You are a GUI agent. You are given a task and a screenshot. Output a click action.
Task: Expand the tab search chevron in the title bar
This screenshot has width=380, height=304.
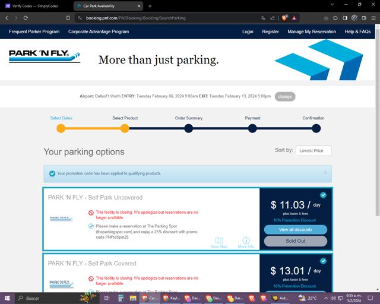click(332, 4)
